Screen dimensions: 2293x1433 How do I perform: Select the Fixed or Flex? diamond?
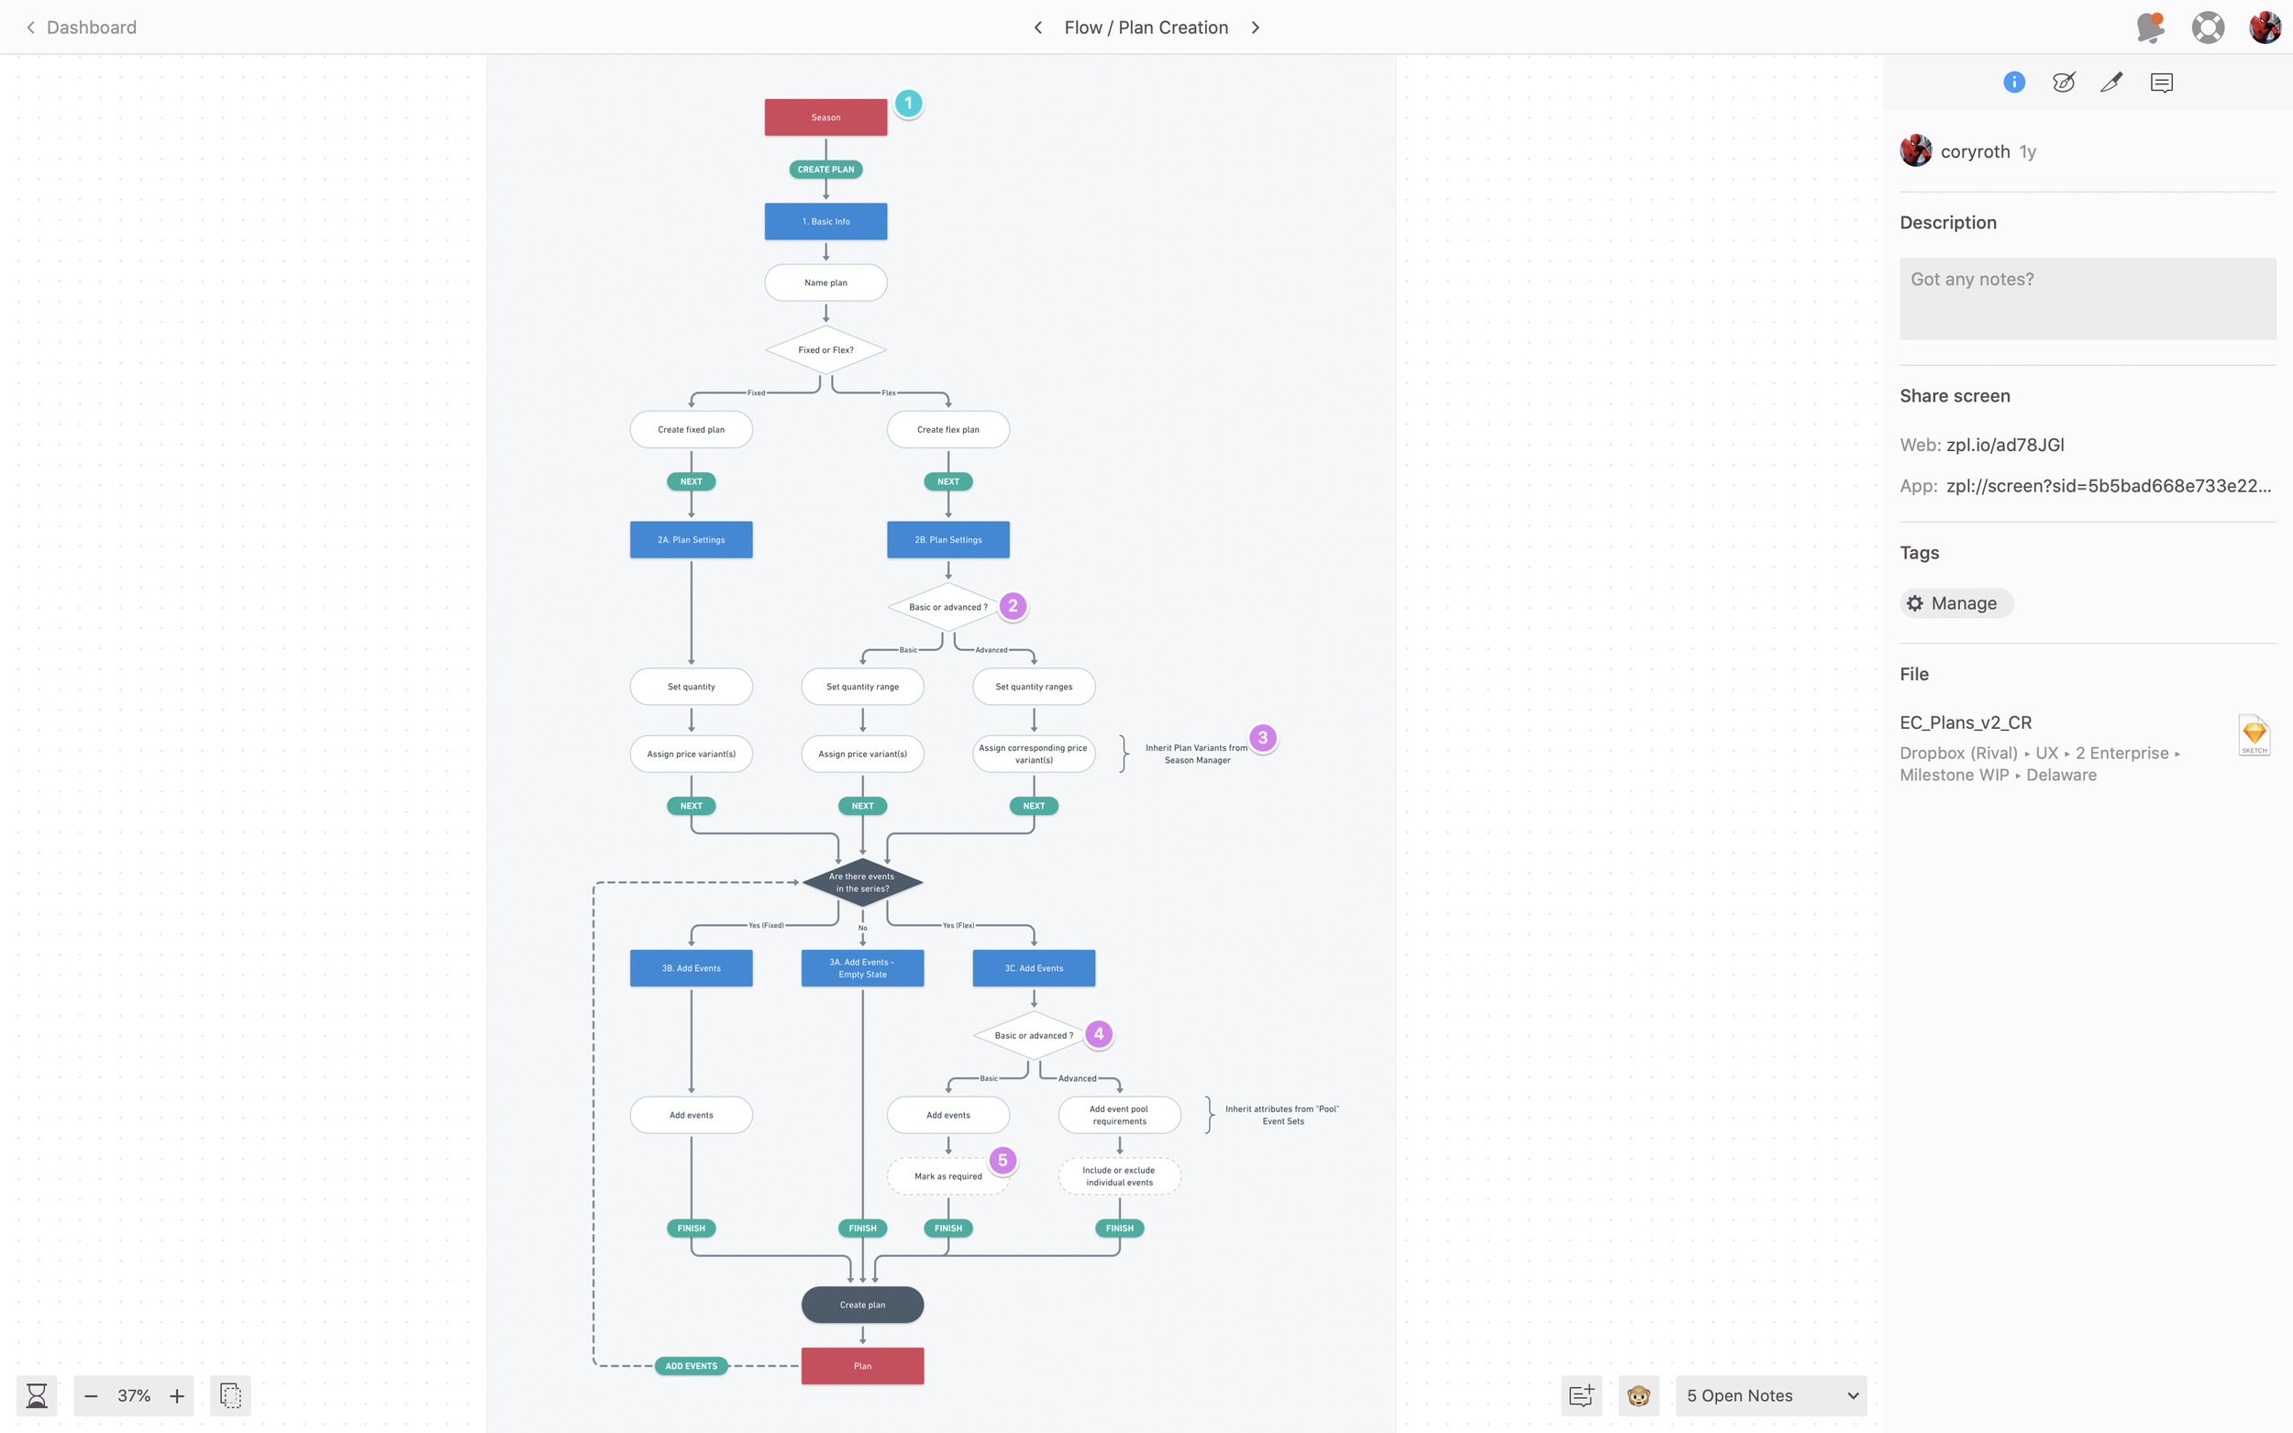pos(825,349)
